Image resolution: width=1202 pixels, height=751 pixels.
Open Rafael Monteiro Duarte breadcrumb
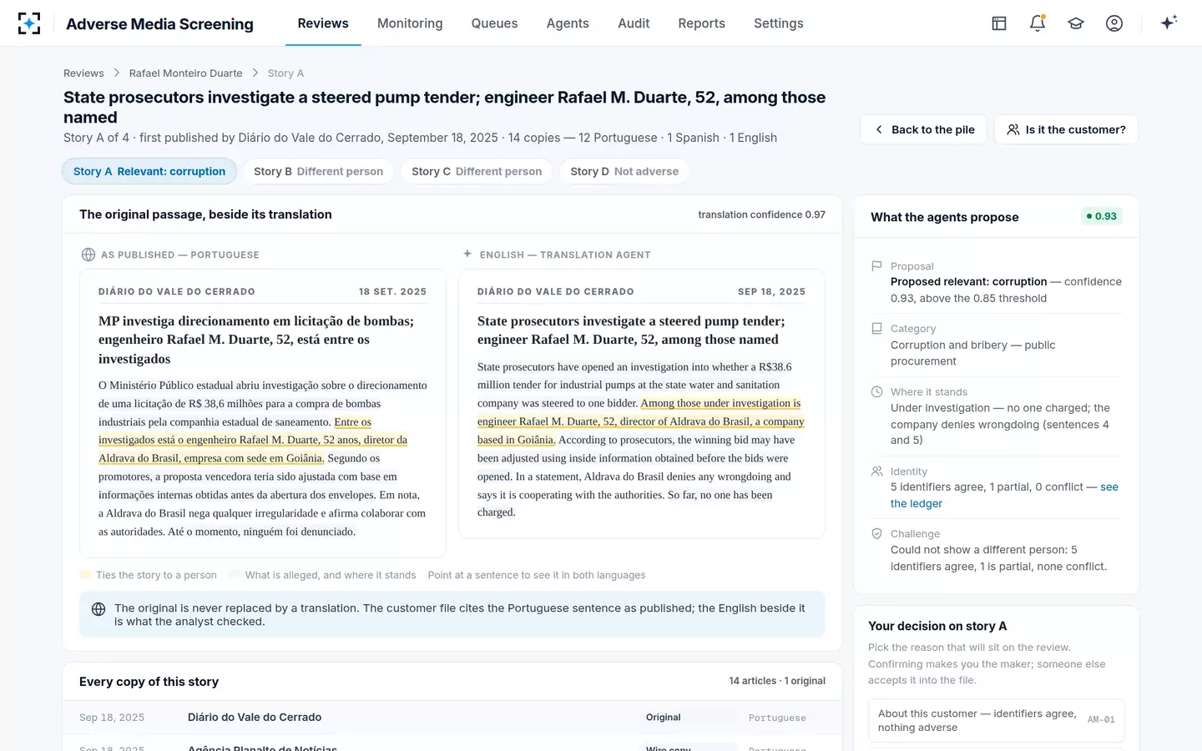pyautogui.click(x=185, y=73)
